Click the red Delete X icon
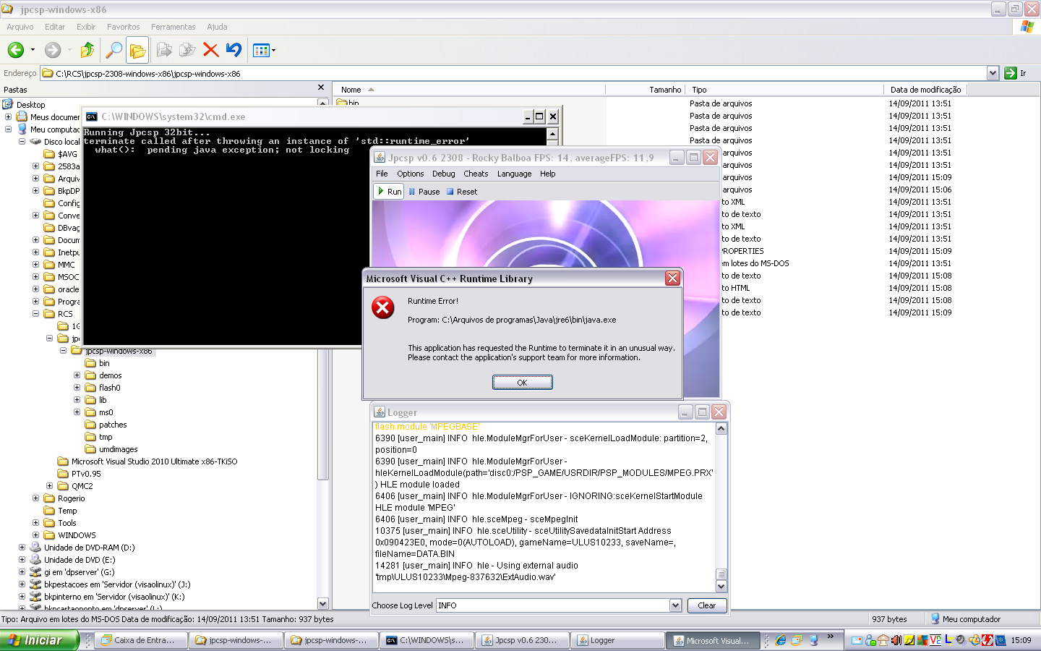1041x651 pixels. 210,50
